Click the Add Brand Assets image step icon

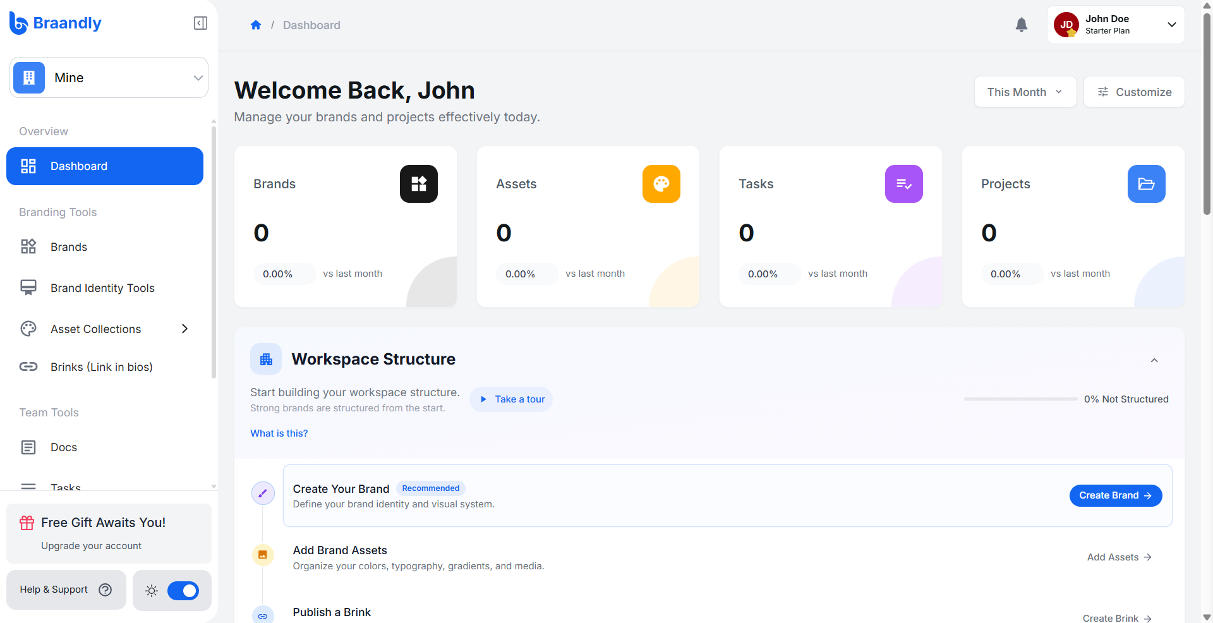click(263, 555)
